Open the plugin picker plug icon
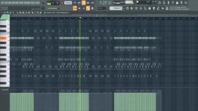This screenshot has height=111, width=198. click(154, 8)
